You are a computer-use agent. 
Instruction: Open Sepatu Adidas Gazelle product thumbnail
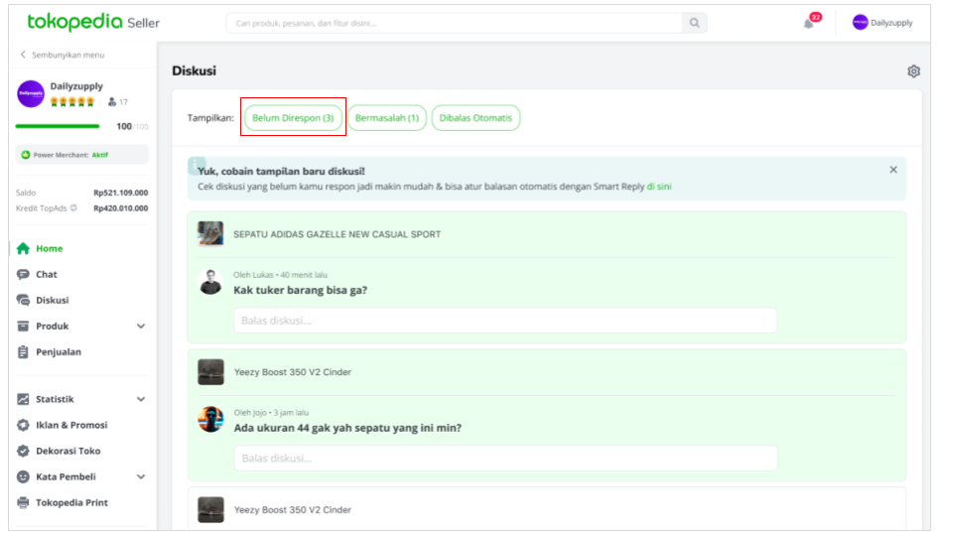(210, 234)
